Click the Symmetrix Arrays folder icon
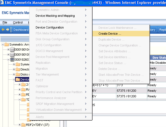Viewport: 166px width, 127px height. click(x=6, y=44)
